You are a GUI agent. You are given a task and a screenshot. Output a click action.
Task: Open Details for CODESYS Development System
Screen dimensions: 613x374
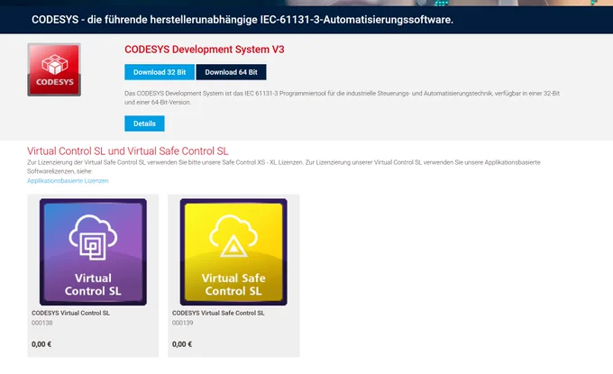coord(144,123)
